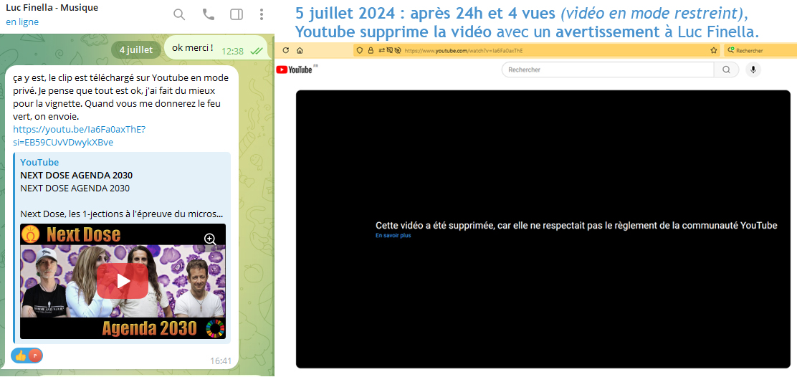
Task: Click the 'en ligne' status text
Action: (22, 22)
